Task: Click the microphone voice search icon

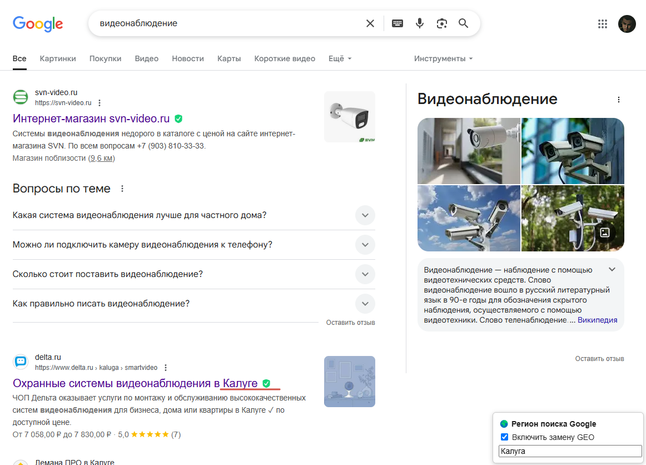Action: coord(419,23)
